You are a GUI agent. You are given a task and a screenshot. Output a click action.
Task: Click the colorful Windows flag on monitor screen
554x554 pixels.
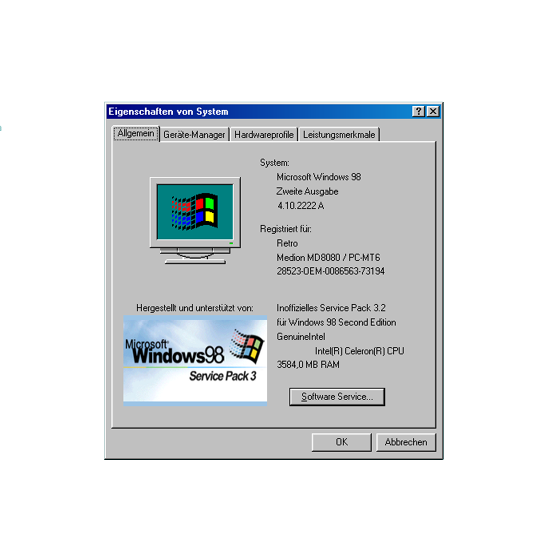point(195,211)
